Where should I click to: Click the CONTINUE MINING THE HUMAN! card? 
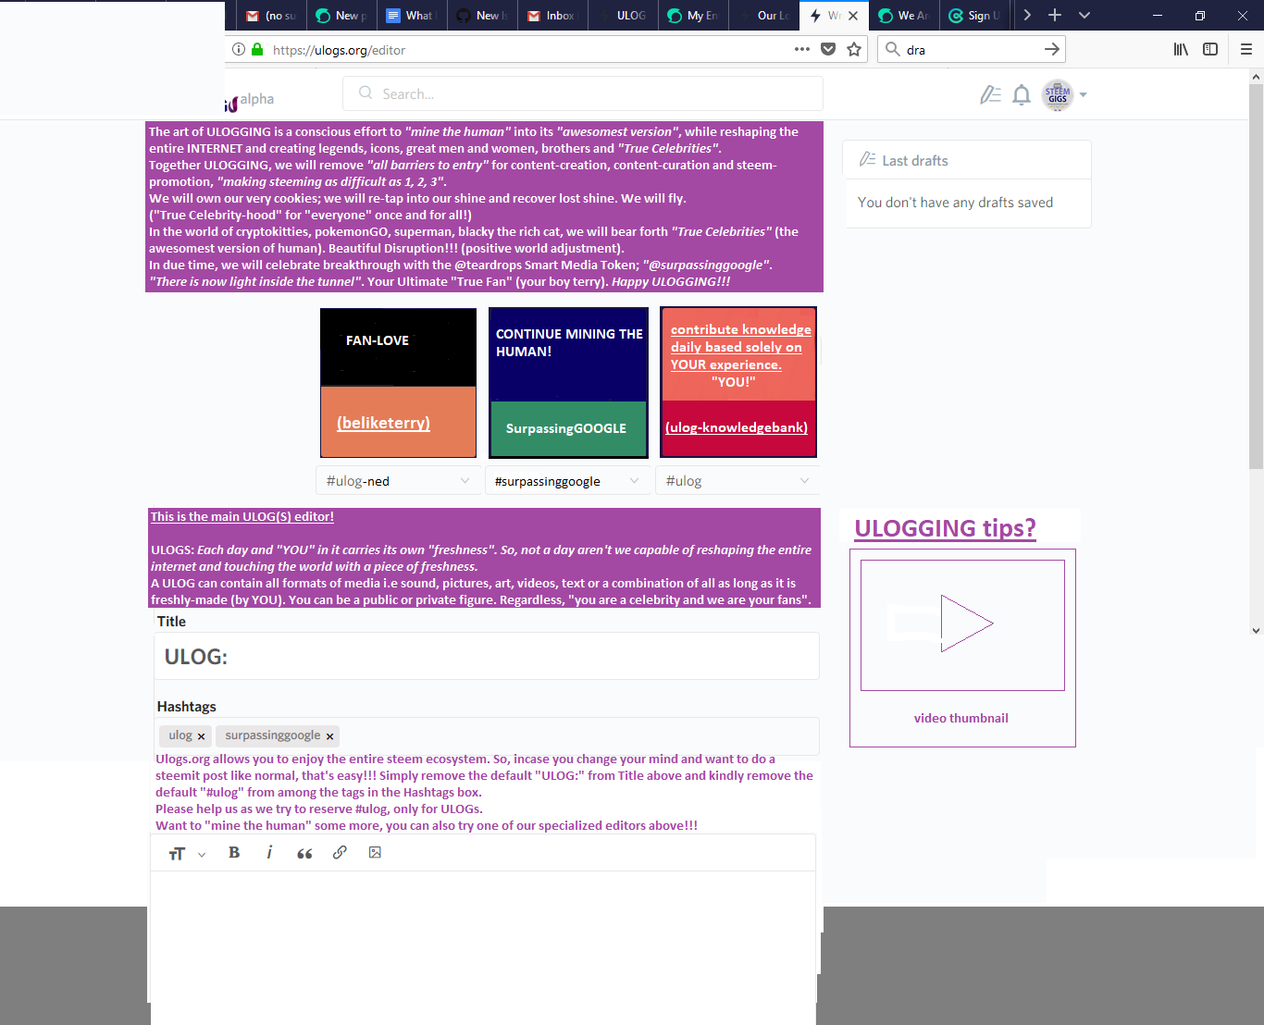568,355
